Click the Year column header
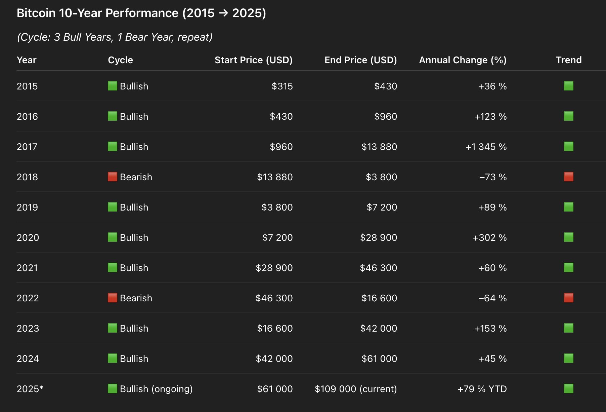Screen dimensions: 606x412 [27, 60]
